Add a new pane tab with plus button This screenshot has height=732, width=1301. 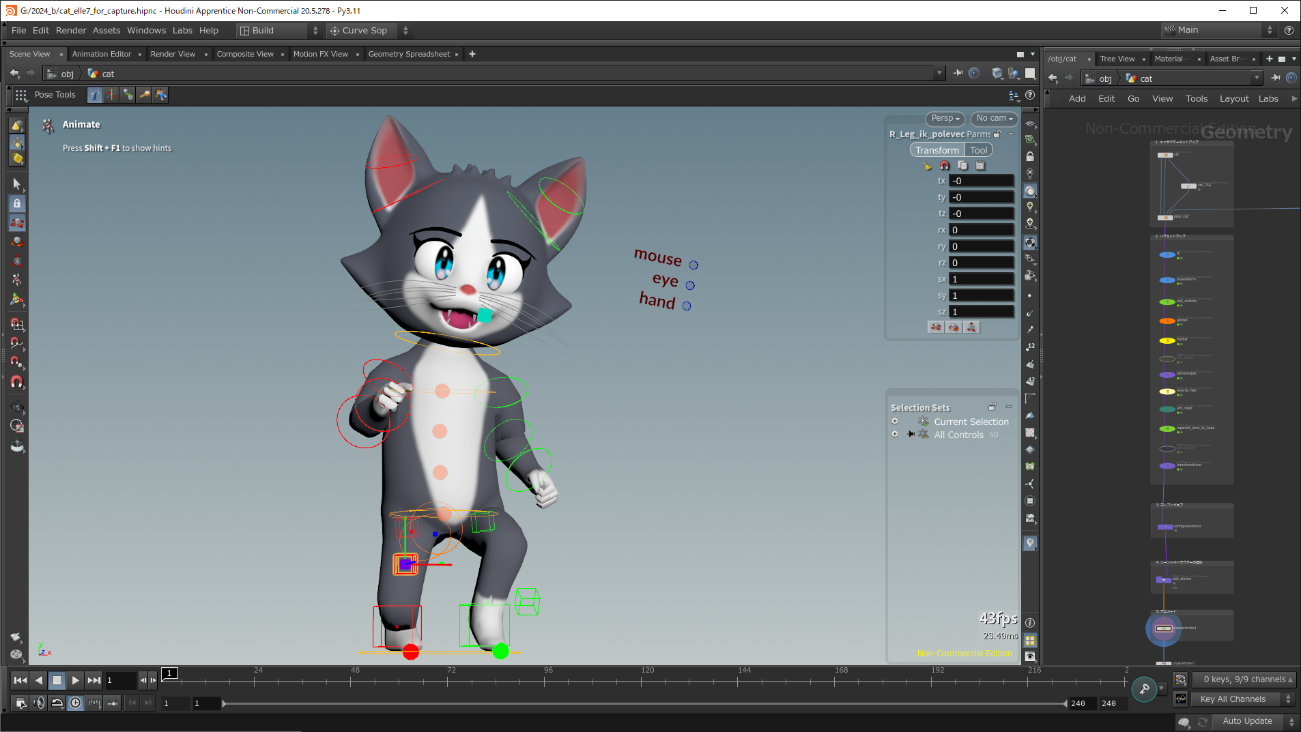pyautogui.click(x=472, y=54)
